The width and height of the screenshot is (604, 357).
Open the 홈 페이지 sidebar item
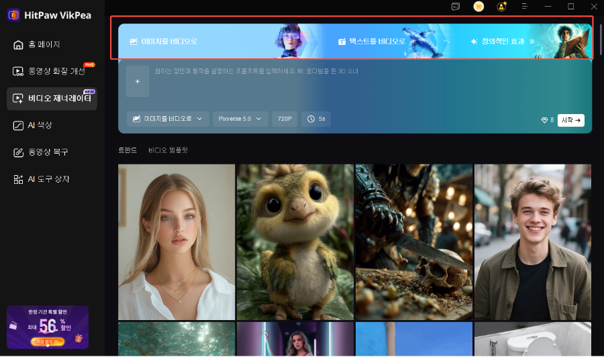(x=52, y=45)
